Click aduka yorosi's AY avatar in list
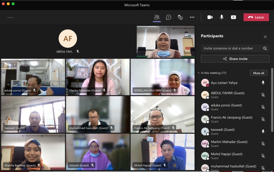This screenshot has width=274, height=172. click(205, 107)
